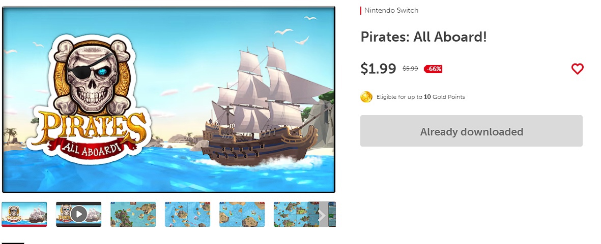Click the $1.99 sale price
This screenshot has height=244, width=601.
pyautogui.click(x=378, y=68)
